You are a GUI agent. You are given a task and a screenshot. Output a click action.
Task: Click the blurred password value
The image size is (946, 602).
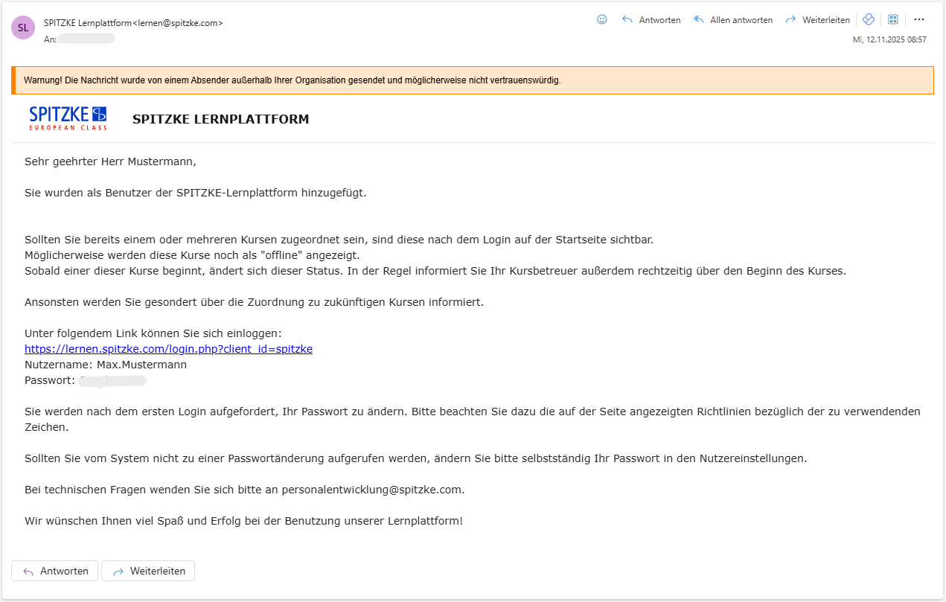pyautogui.click(x=112, y=381)
